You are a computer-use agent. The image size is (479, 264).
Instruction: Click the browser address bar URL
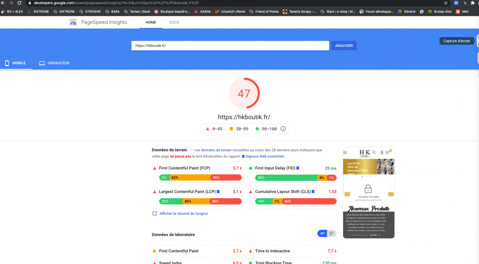pos(116,3)
